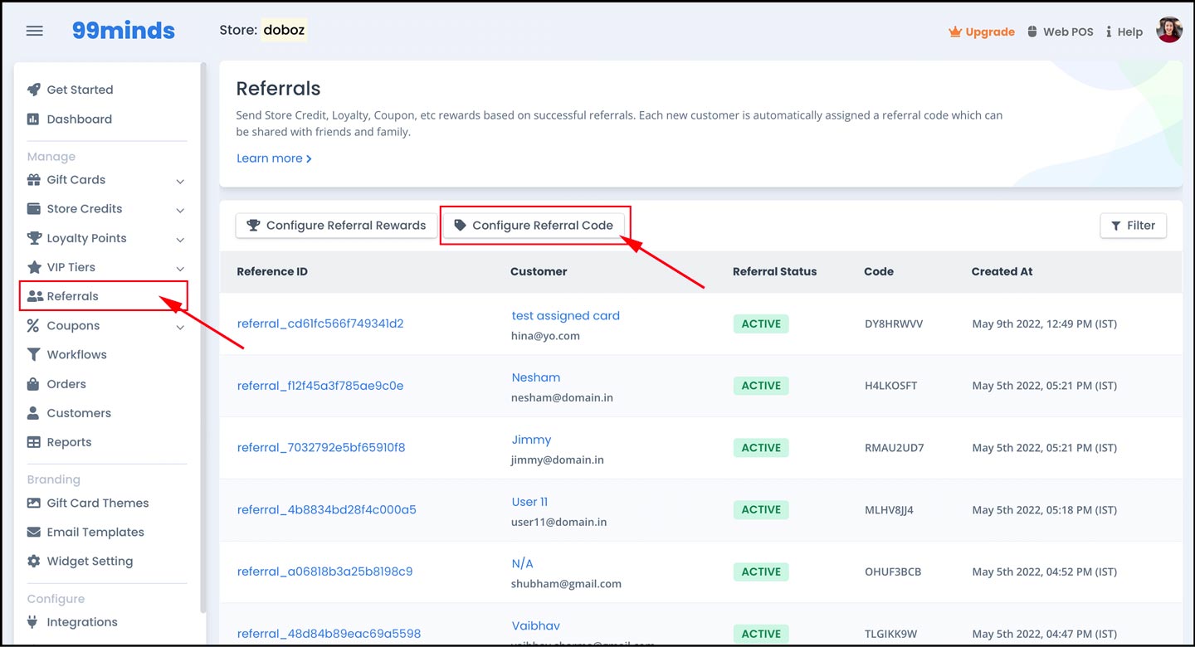Click the Reports table icon
Screen dimensions: 1195x647
[x=33, y=442]
